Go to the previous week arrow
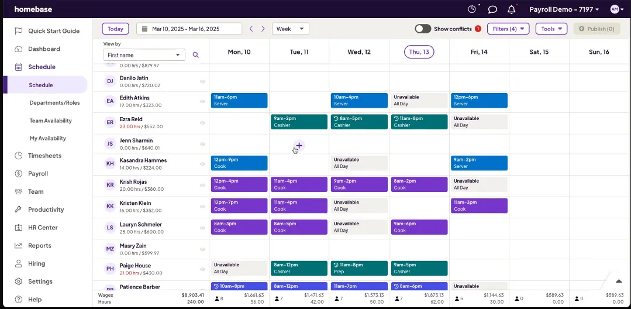 tap(251, 29)
